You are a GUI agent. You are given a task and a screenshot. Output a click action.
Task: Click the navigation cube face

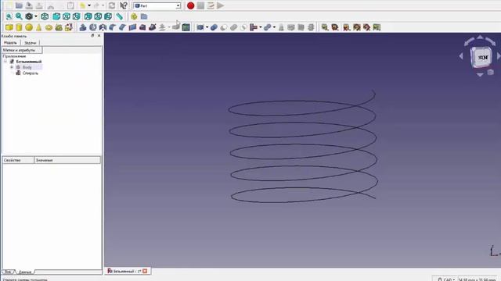point(481,57)
